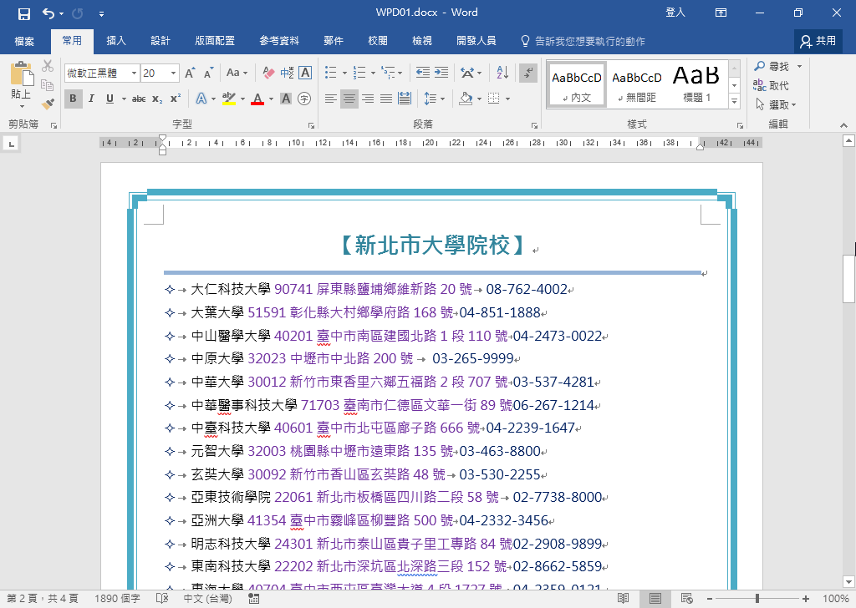
Task: Collapse the ribbon with the arrow
Action: (x=844, y=125)
